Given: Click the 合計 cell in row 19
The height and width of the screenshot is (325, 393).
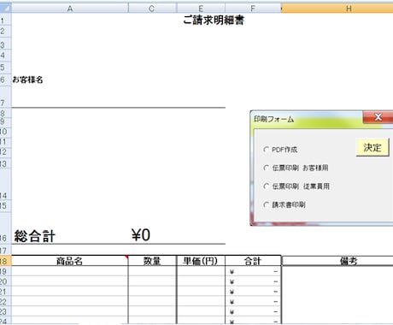Looking at the screenshot, I should click(253, 271).
